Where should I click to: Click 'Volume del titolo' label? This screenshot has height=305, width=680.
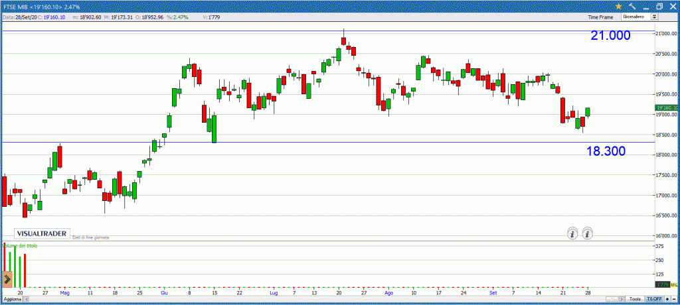click(x=21, y=245)
